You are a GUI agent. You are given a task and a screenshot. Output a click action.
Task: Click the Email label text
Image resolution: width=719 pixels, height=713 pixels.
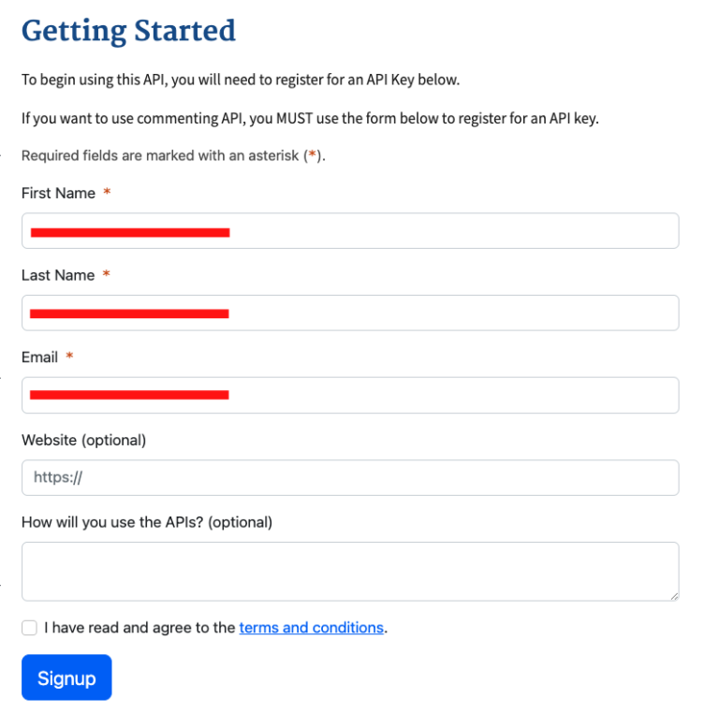click(39, 357)
